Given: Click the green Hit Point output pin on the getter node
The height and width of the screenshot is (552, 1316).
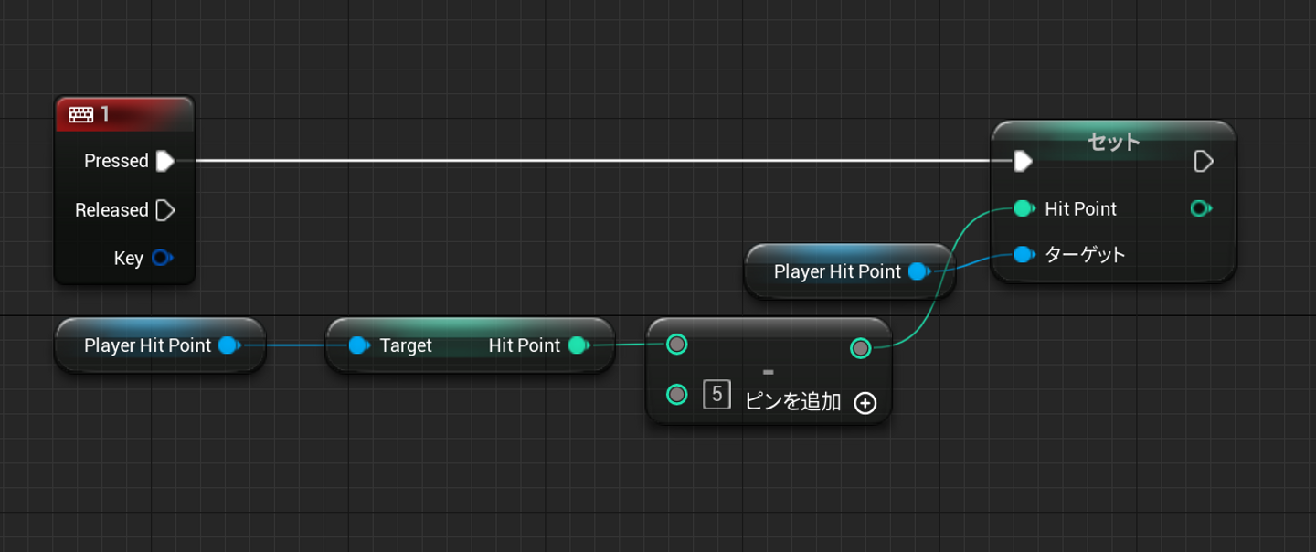Looking at the screenshot, I should 578,345.
